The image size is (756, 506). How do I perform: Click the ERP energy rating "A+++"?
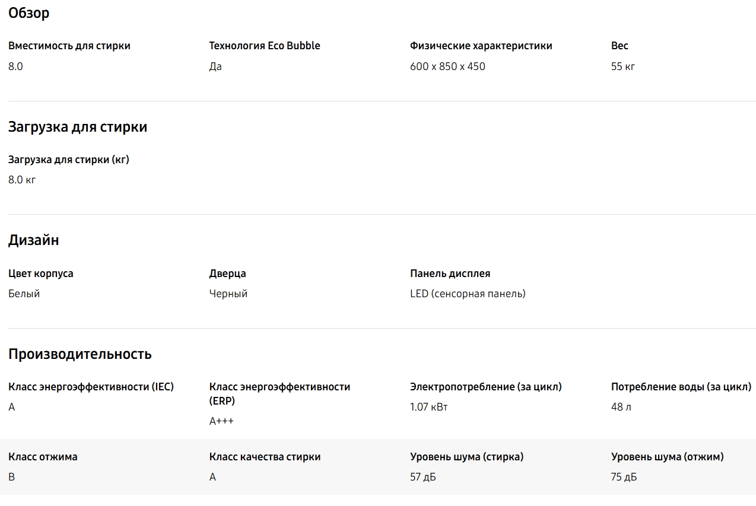tap(221, 421)
